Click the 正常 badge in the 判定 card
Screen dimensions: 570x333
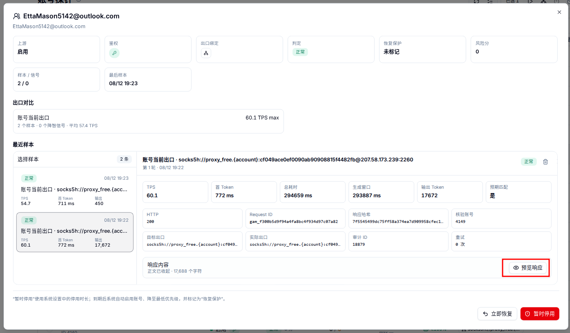pos(300,52)
